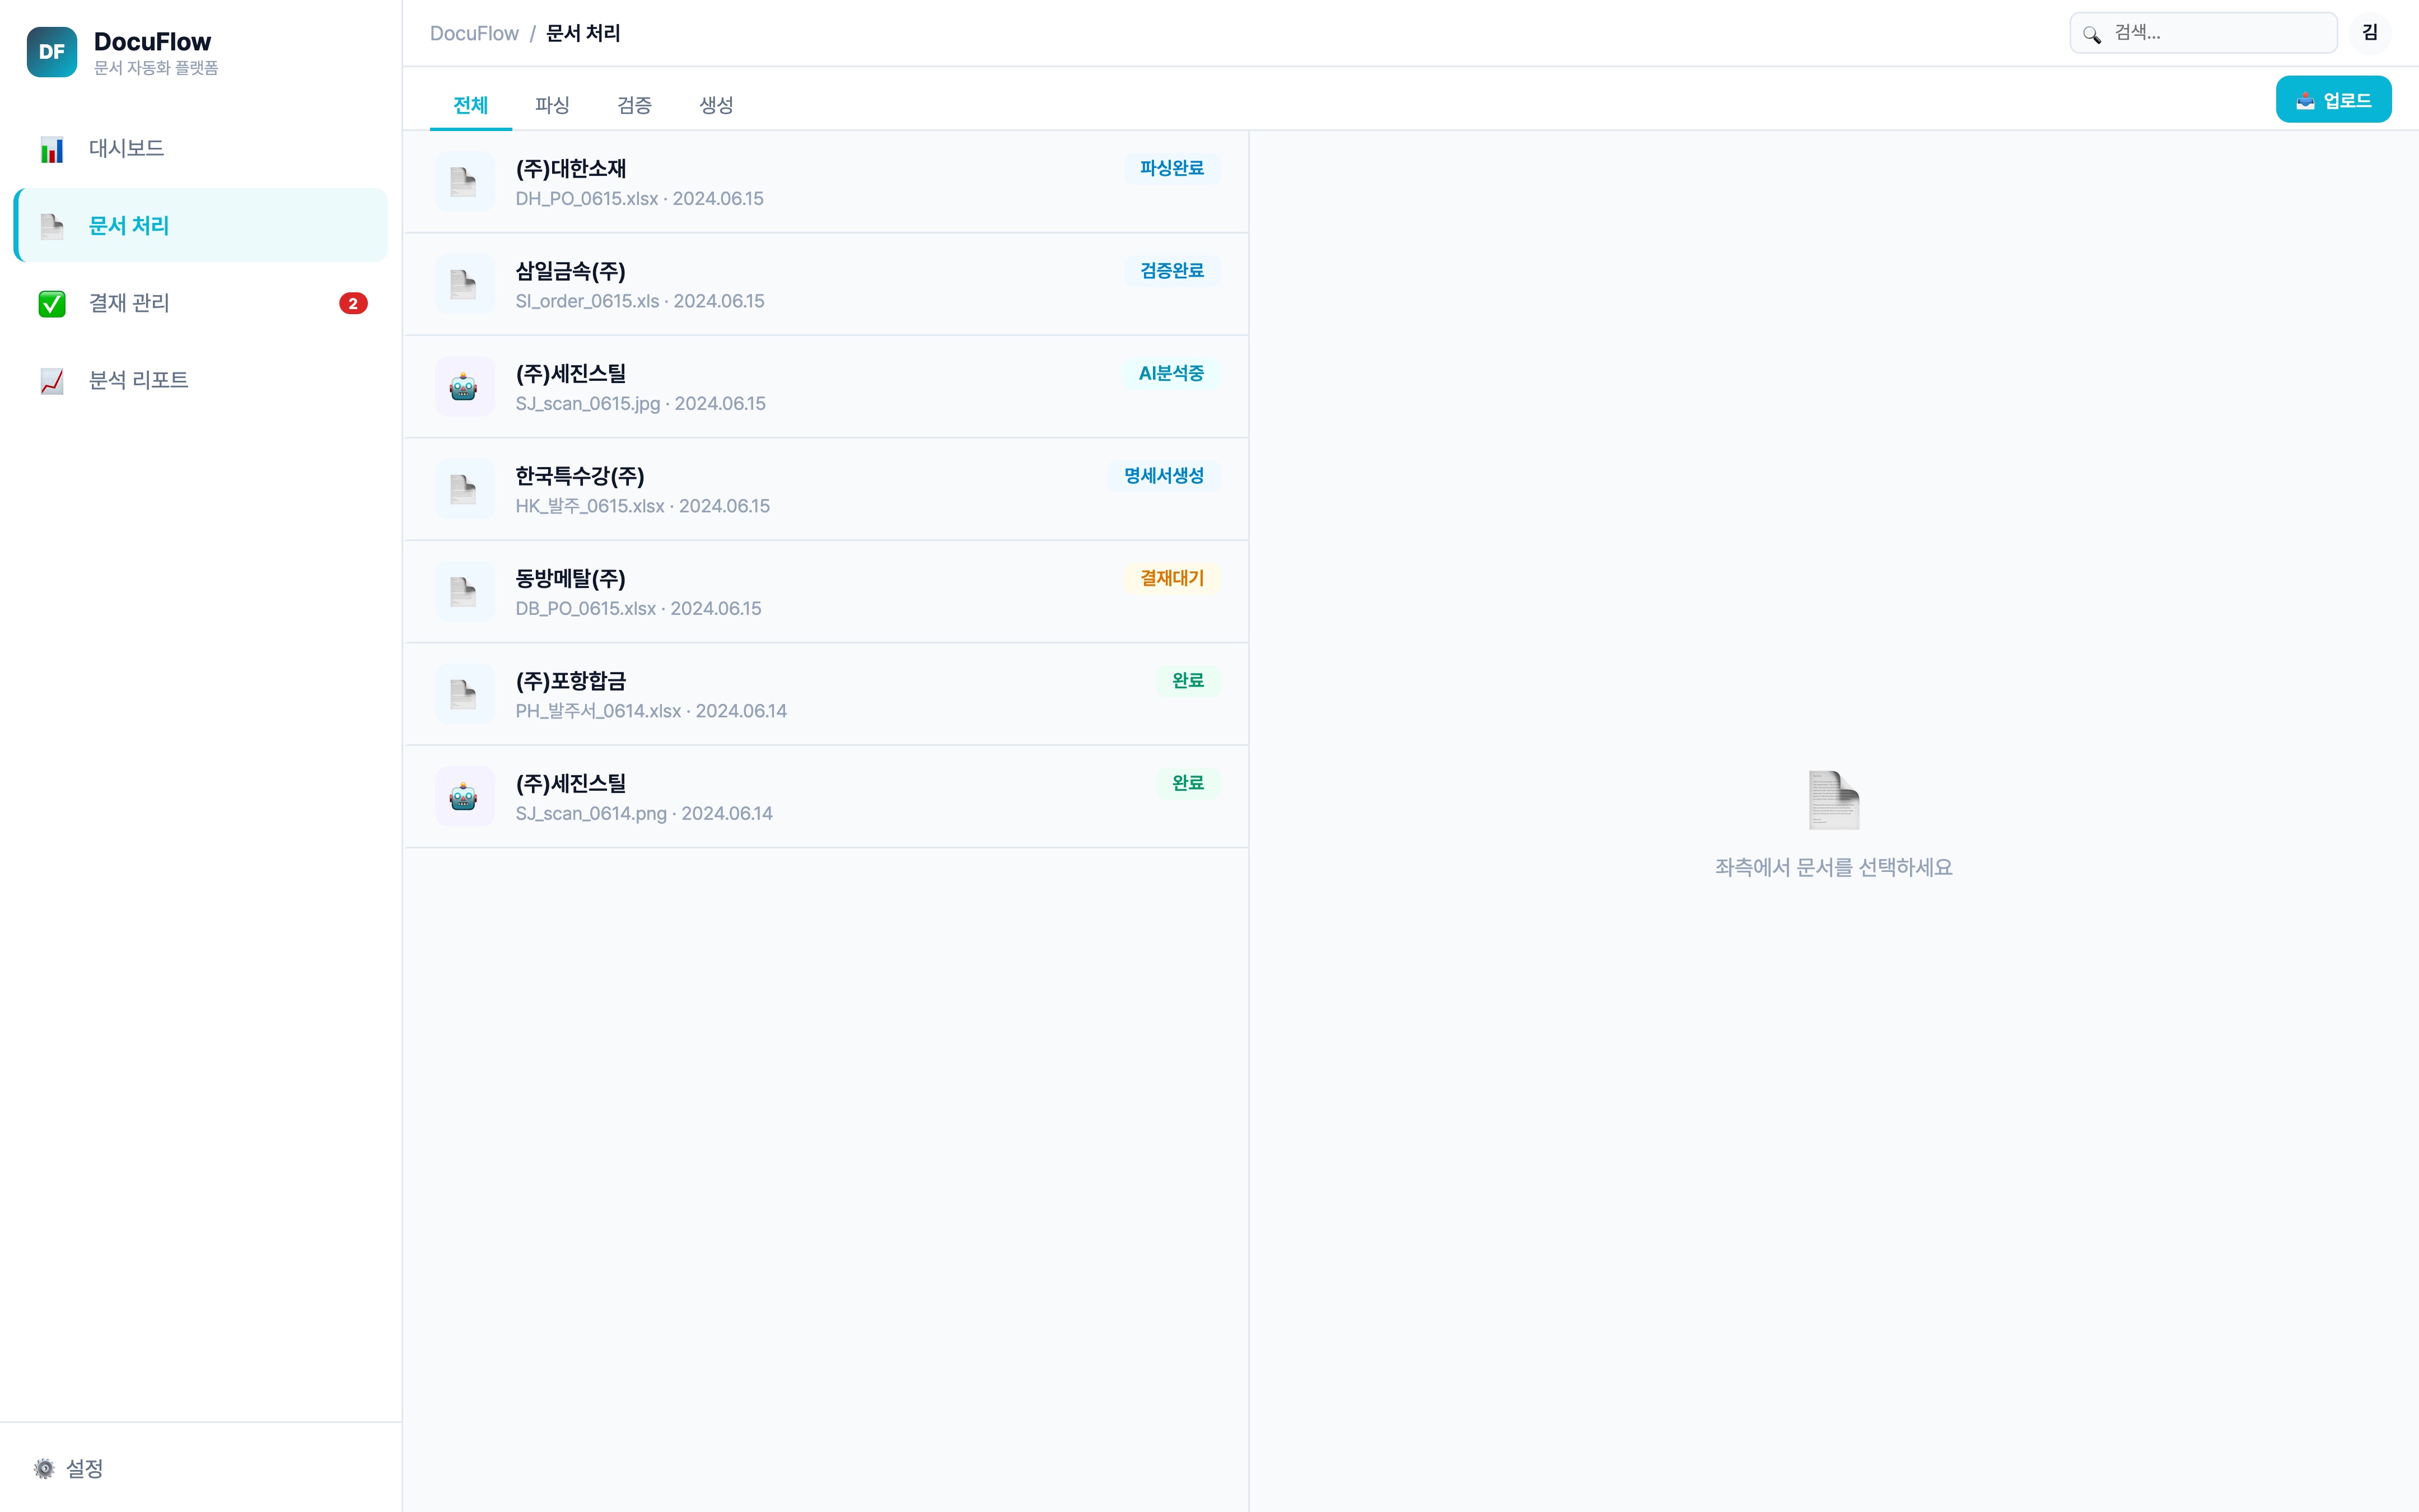
Task: Click the DocuFlow breadcrumb link
Action: [474, 34]
